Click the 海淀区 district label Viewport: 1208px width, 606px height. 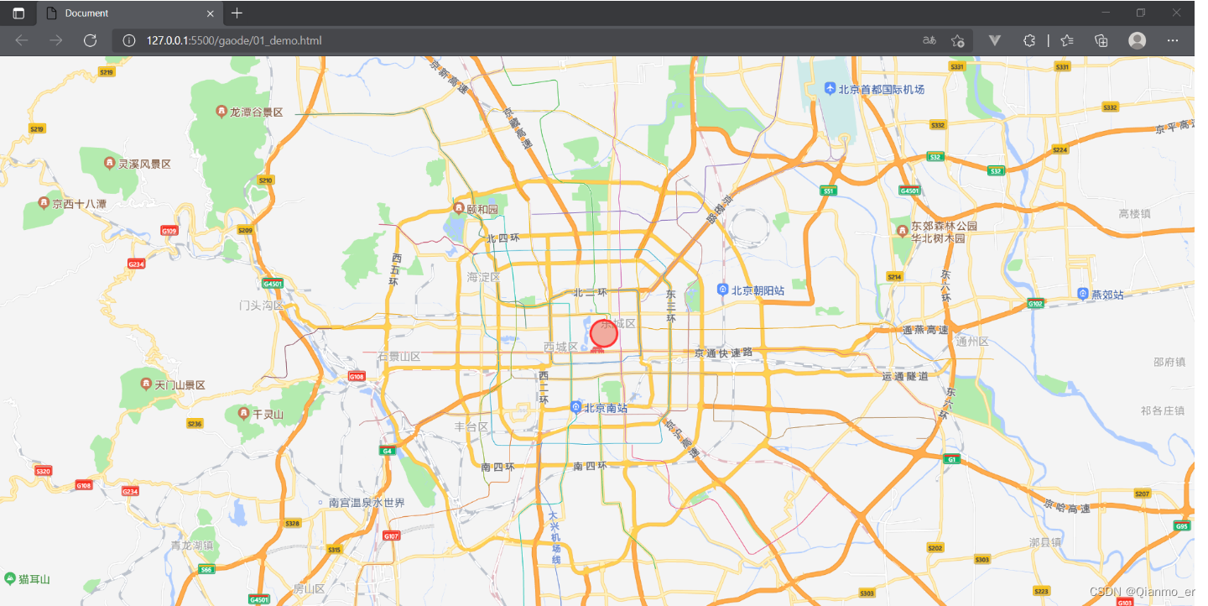pos(483,277)
